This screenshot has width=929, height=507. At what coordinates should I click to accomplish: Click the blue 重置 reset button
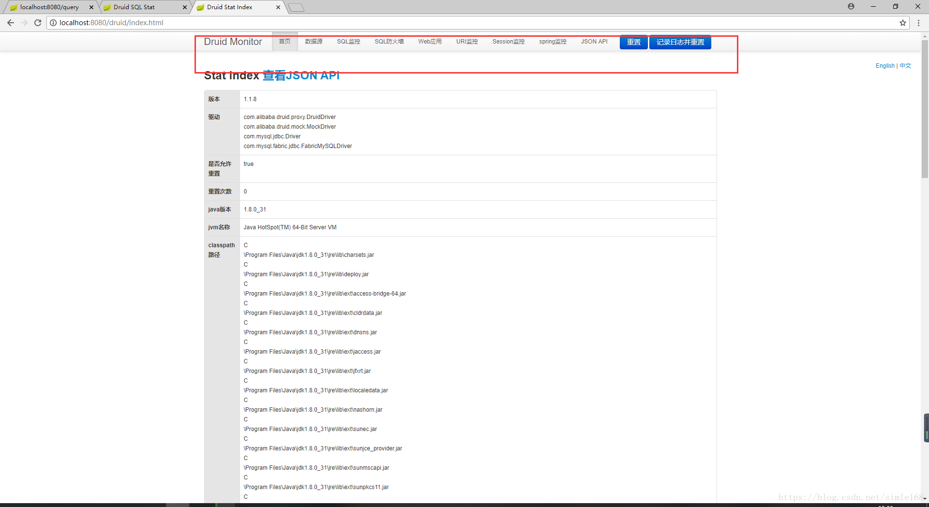point(633,42)
